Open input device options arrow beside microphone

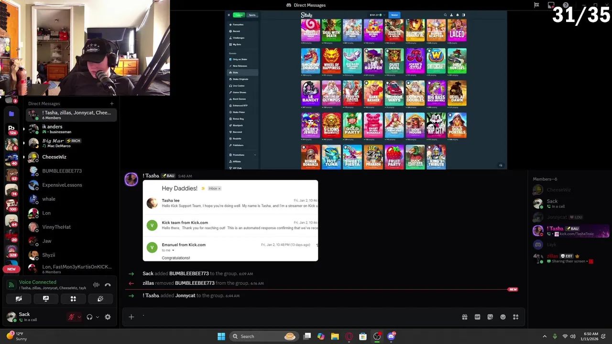point(79,317)
